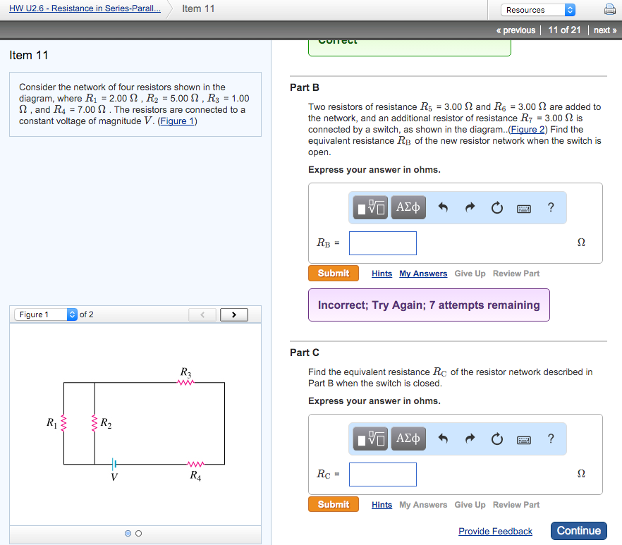Advance to the next figure with the right arrow
The height and width of the screenshot is (545, 622).
point(233,314)
